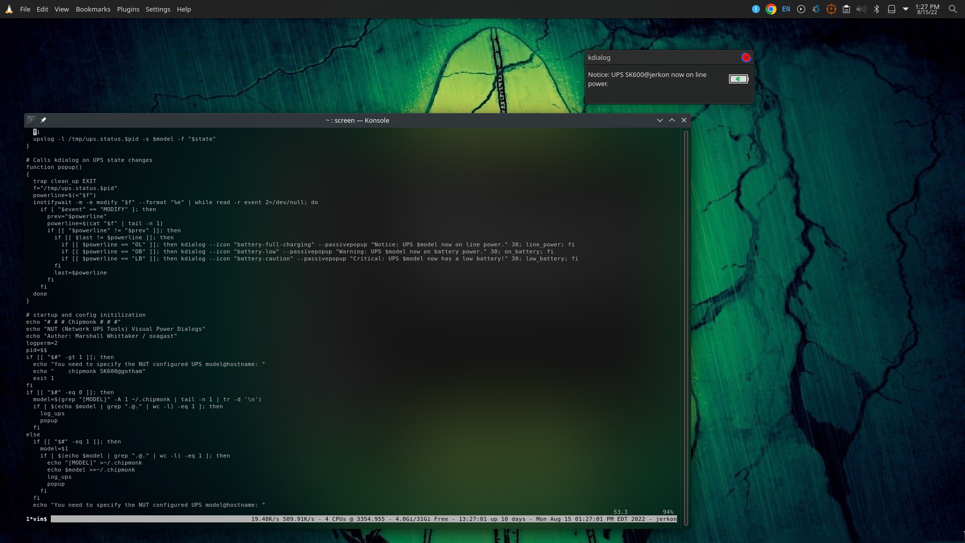Screen dimensions: 965x543
Task: Open the disks and devices tray icon
Action: point(892,9)
